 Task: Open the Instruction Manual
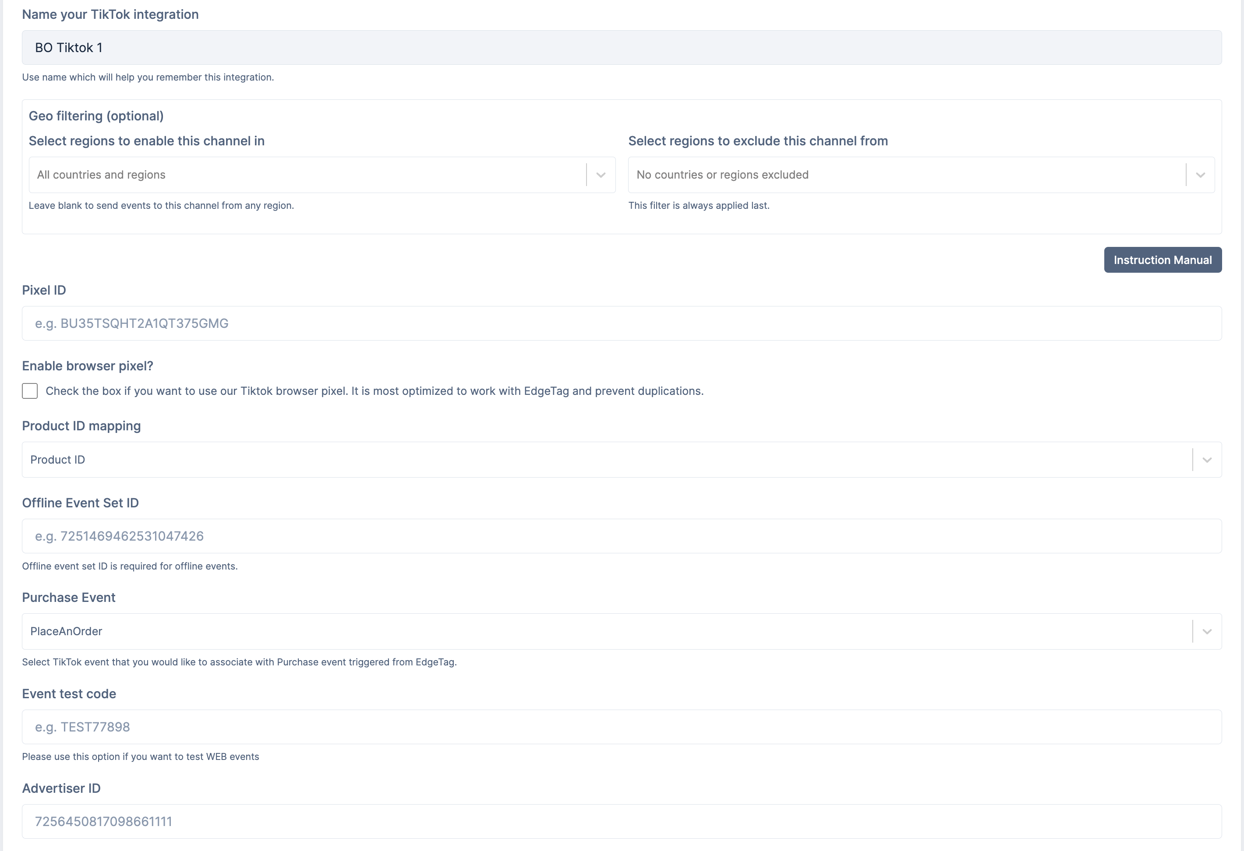tap(1162, 260)
